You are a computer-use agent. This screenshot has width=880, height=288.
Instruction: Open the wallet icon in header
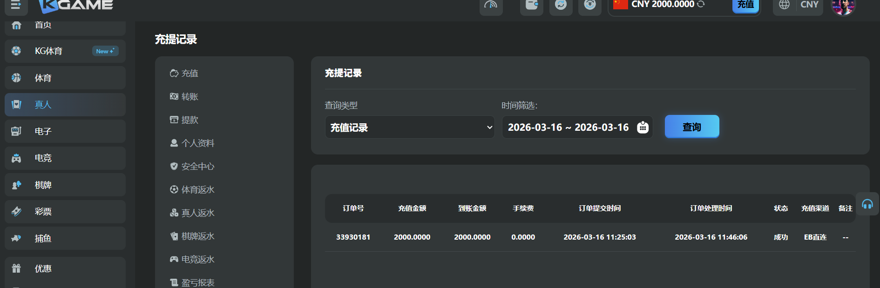(532, 5)
